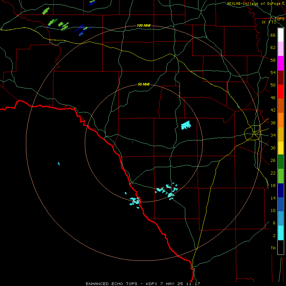Pick the yellow 30 kft legend swatch

[x=281, y=148]
